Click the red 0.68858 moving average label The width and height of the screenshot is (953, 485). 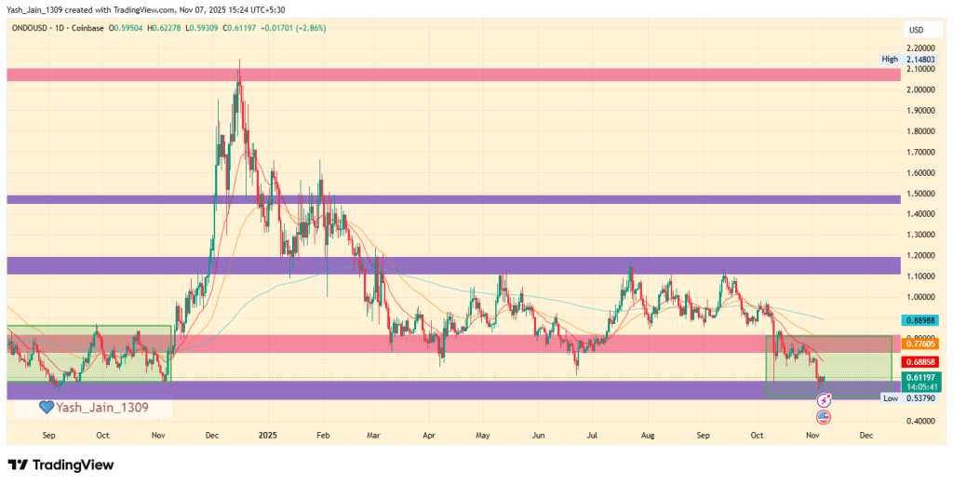pos(920,361)
